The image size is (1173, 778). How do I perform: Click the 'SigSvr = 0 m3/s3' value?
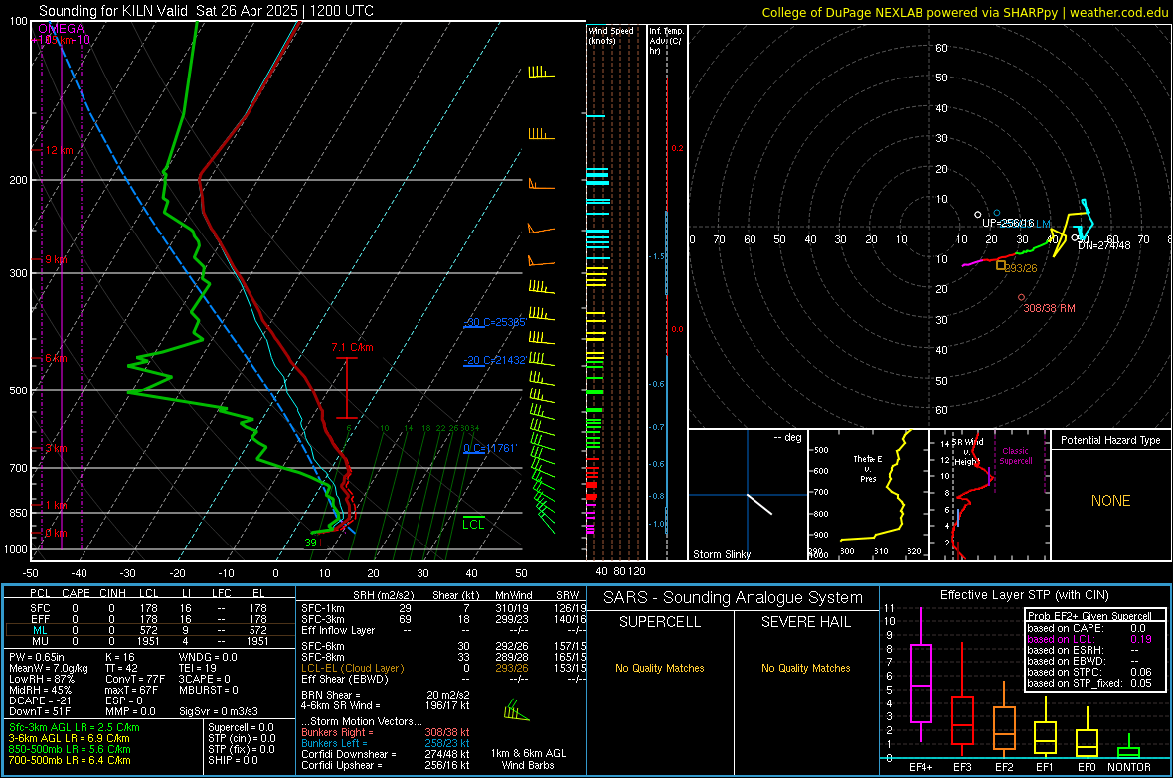[219, 712]
